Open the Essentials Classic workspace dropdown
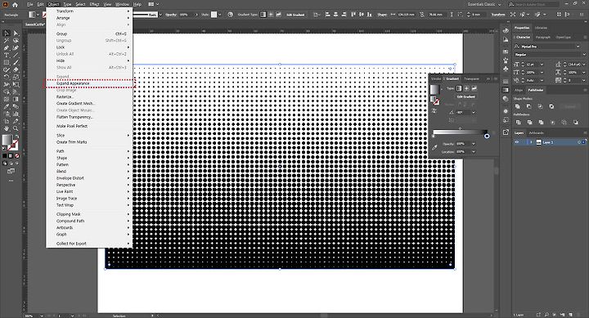 tap(484, 5)
